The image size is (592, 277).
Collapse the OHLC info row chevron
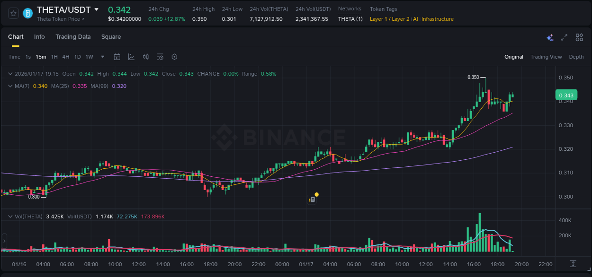[10, 74]
